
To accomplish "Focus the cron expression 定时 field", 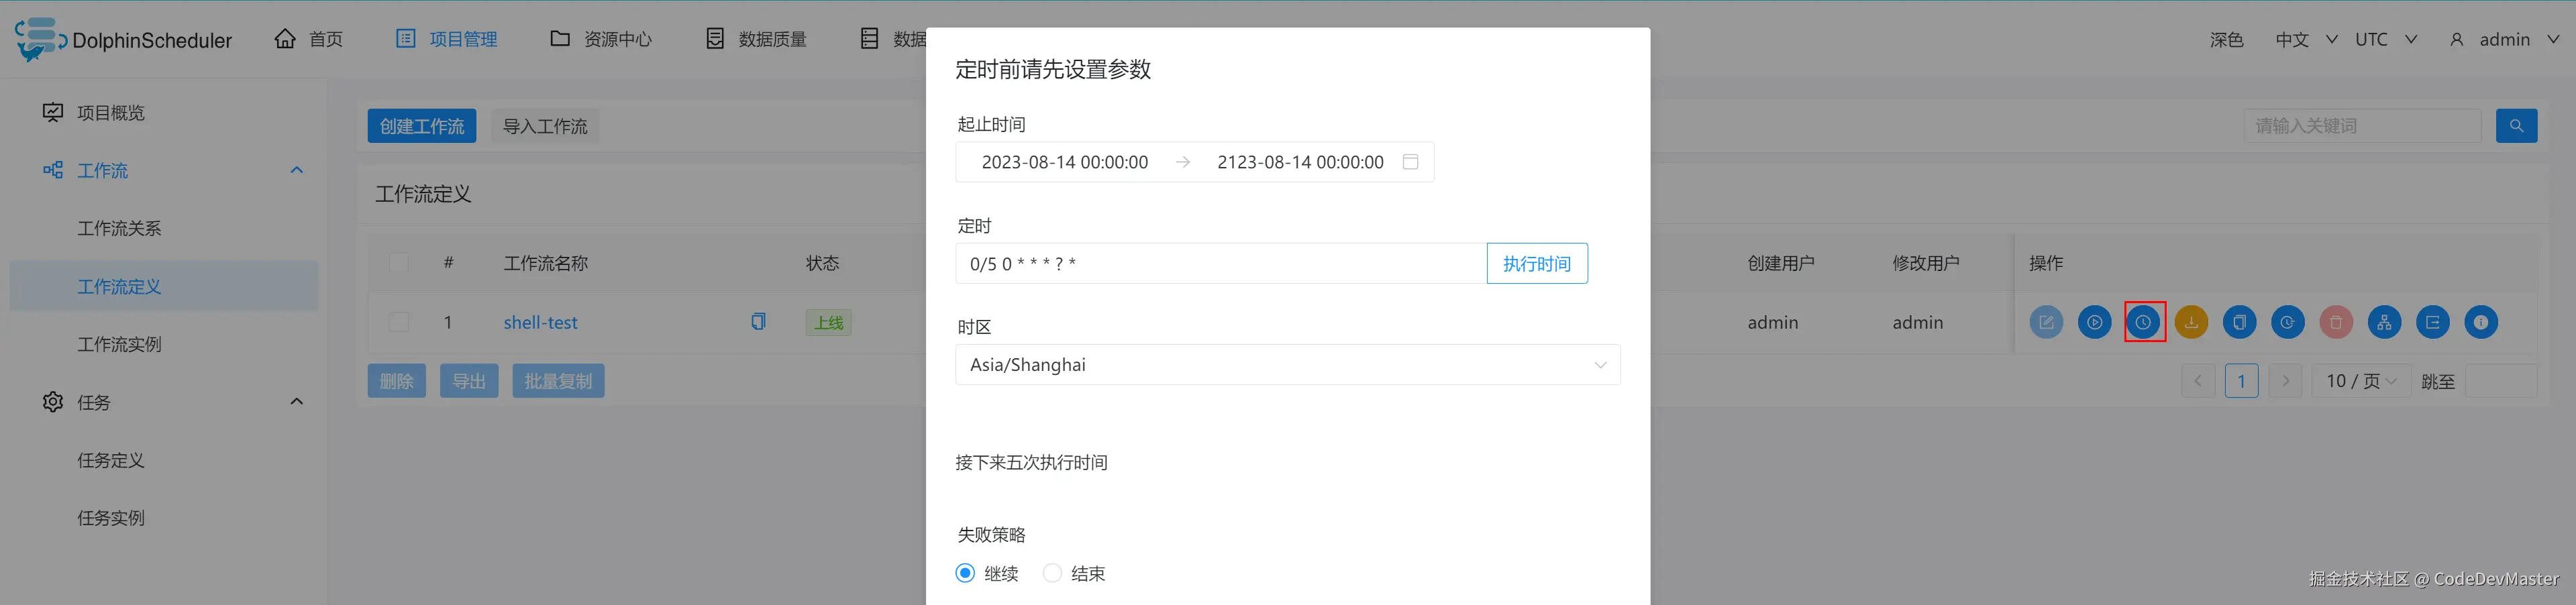I will click(1221, 264).
